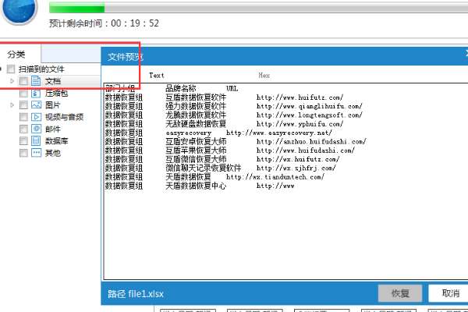Click the 预计剩余时间 00:19:52 text
The image size is (468, 312).
(x=104, y=23)
